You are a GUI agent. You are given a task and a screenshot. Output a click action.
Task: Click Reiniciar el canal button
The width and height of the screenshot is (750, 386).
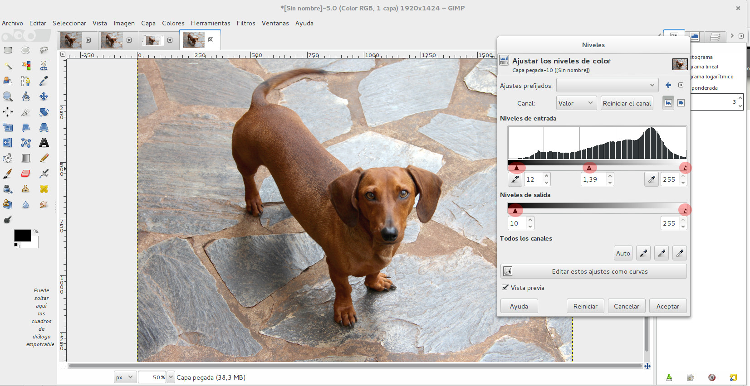(x=627, y=103)
